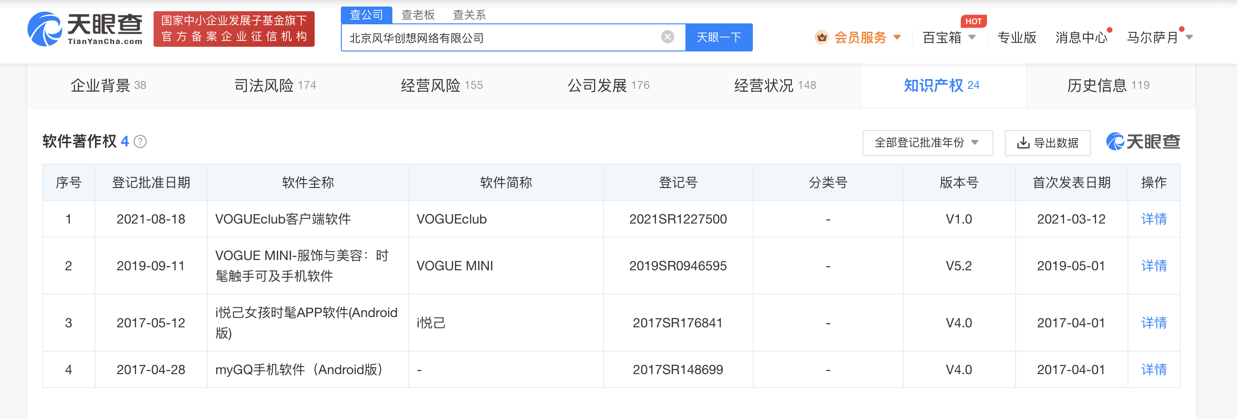
Task: Click the 分类号 column header
Action: coord(828,183)
